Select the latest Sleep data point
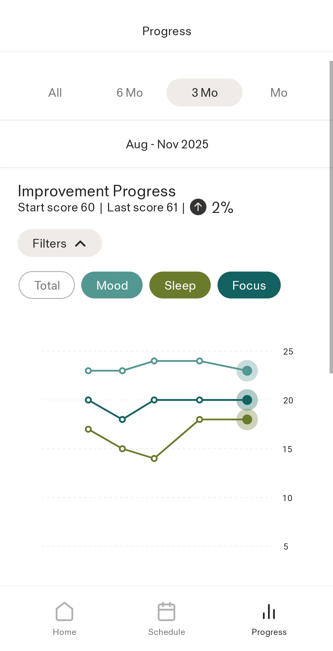This screenshot has height=651, width=333. click(247, 419)
